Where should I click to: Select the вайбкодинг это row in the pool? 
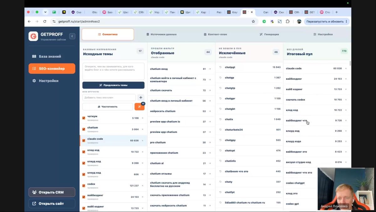click(317, 152)
